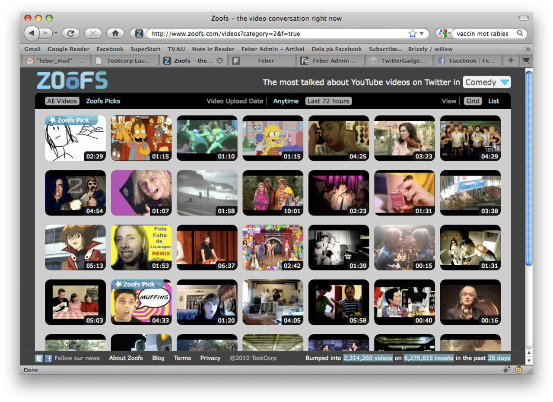The image size is (553, 402).
Task: Open the Zoofs Blog link
Action: pyautogui.click(x=158, y=358)
